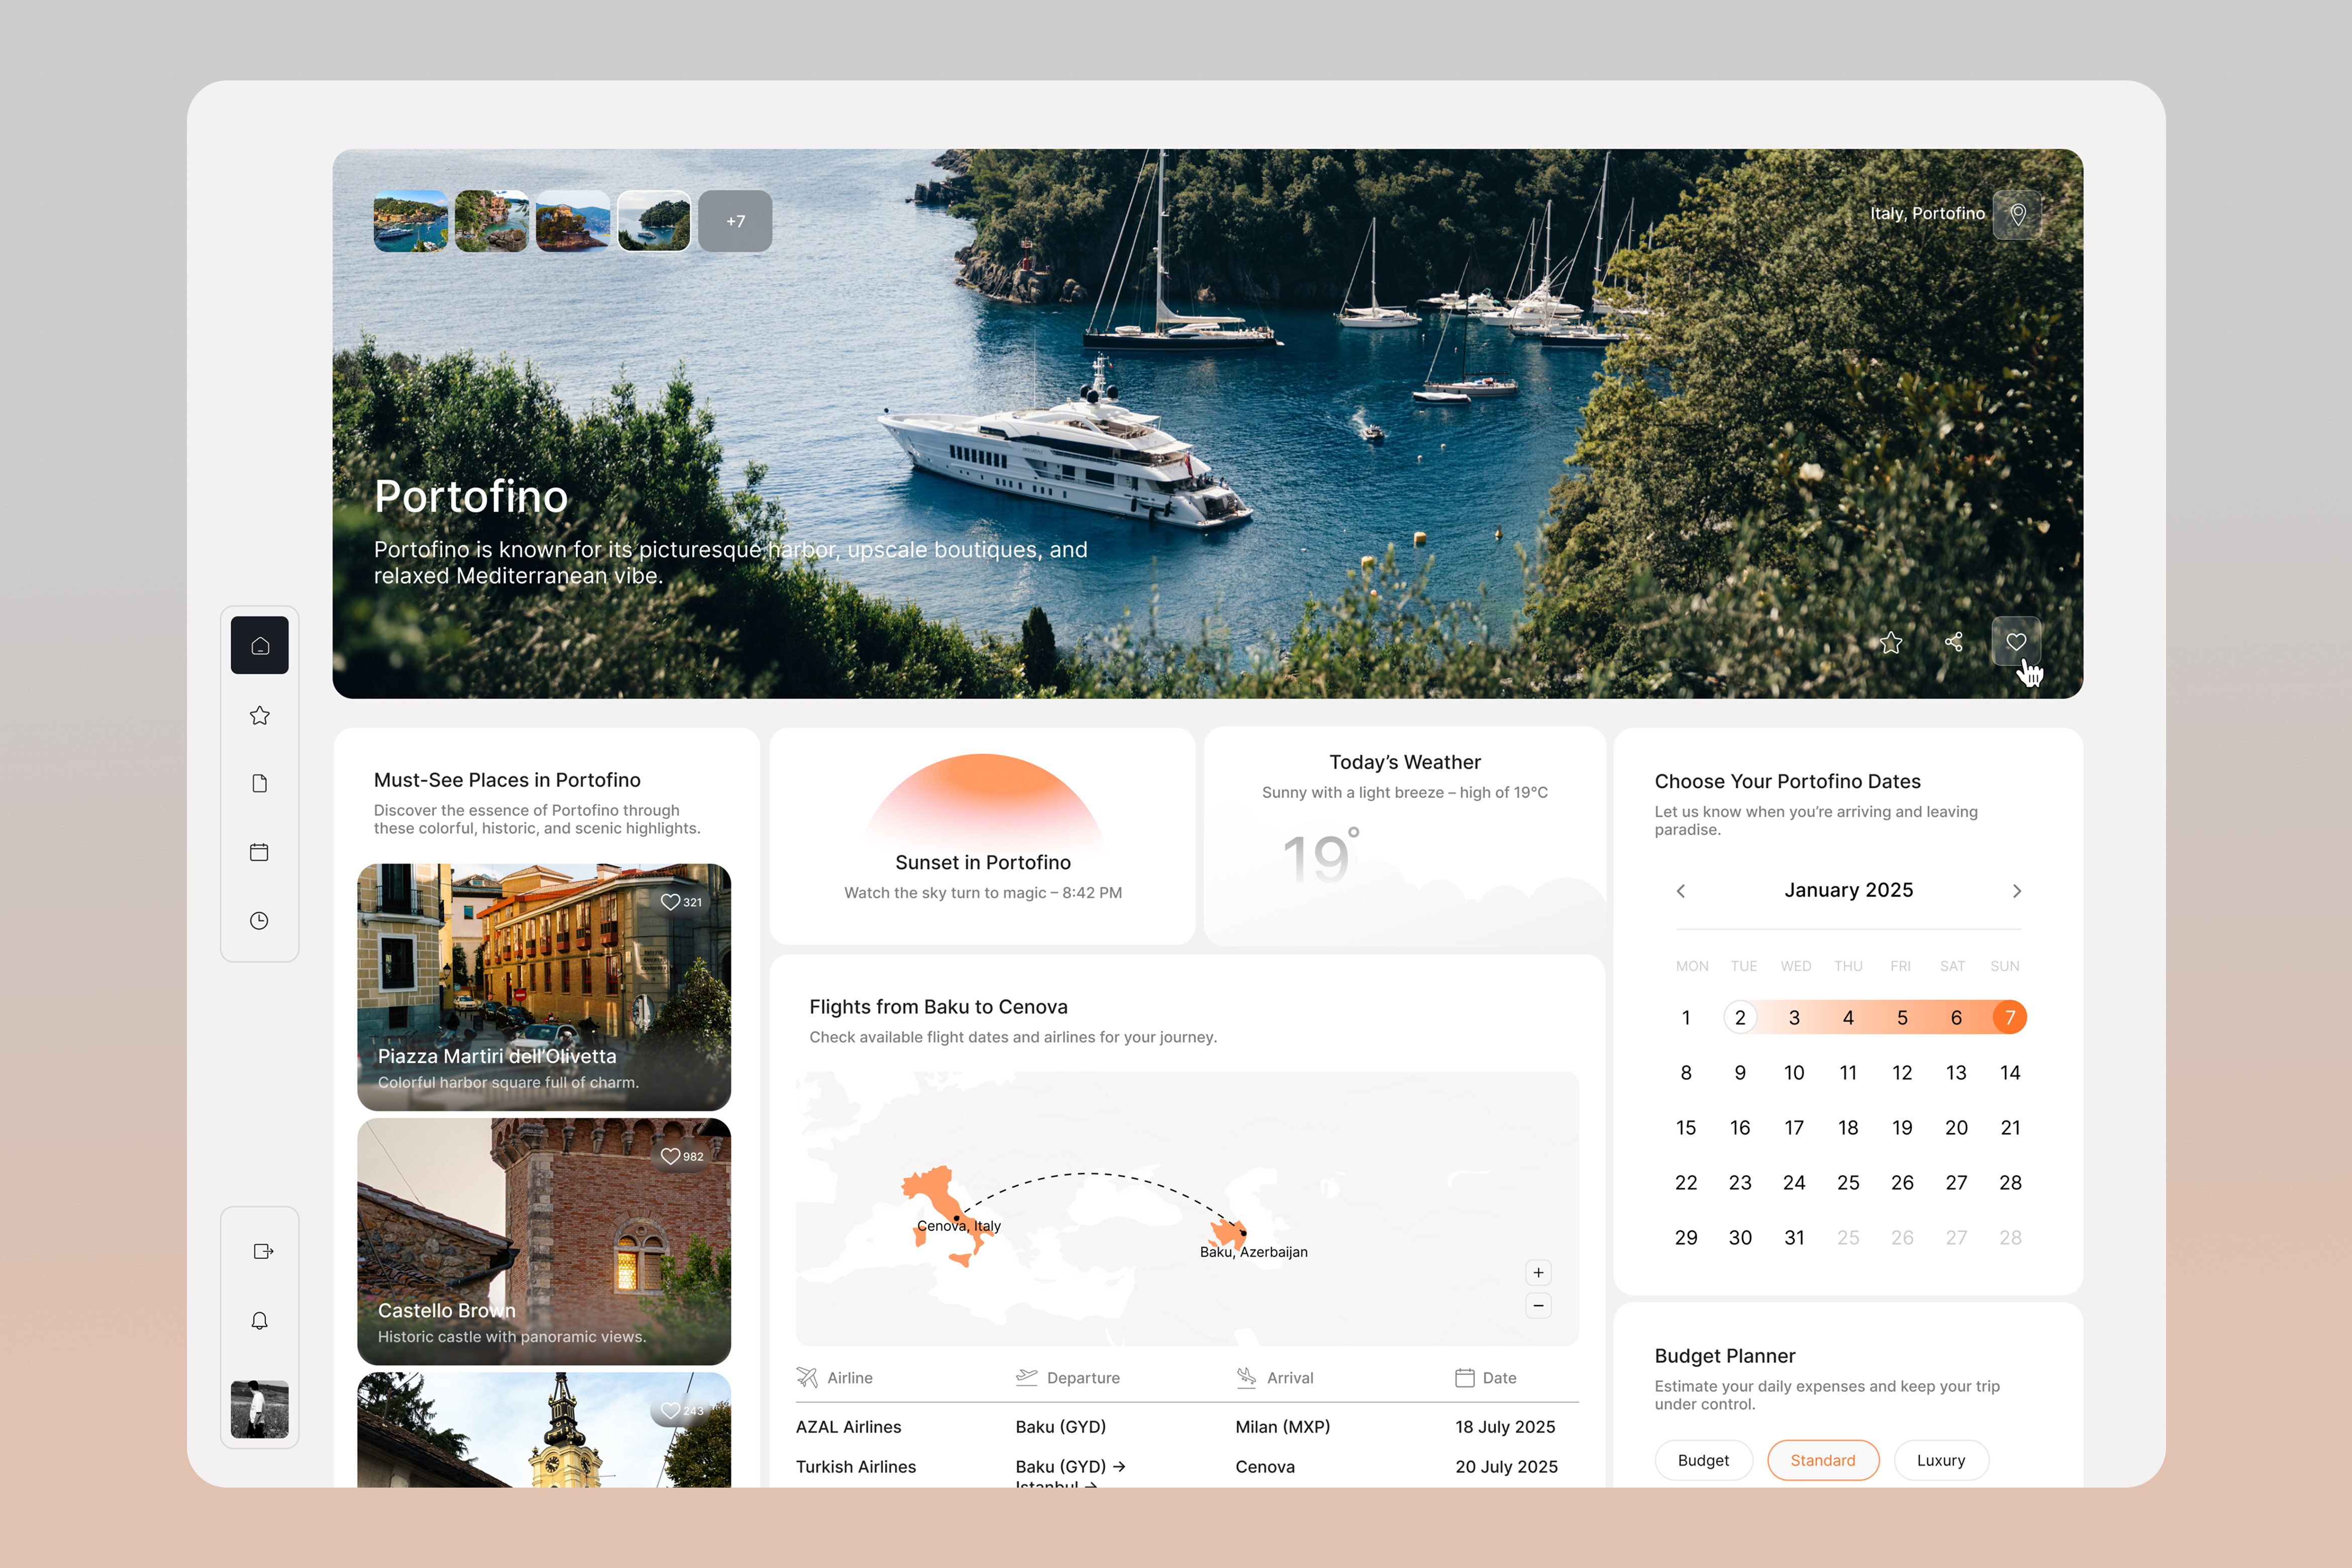Open the Calendar icon in the sidebar
The image size is (2352, 1568).
coord(259,851)
